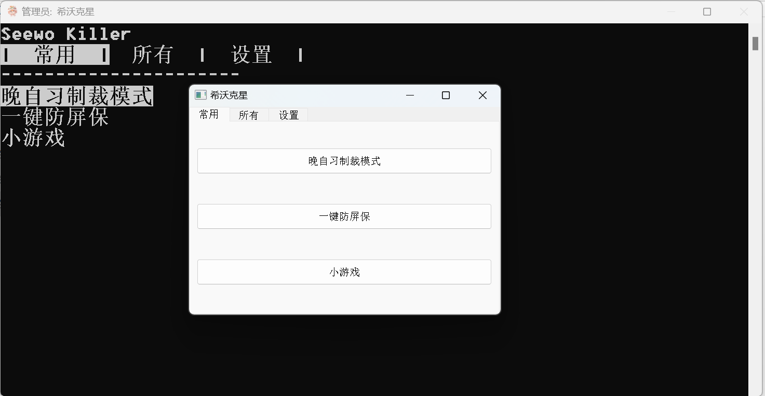Select the 常用 menu item in the console
Viewport: 765px width, 396px height.
coord(53,54)
